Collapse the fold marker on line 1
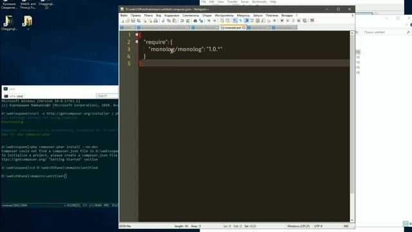The width and height of the screenshot is (412, 232). pyautogui.click(x=137, y=34)
